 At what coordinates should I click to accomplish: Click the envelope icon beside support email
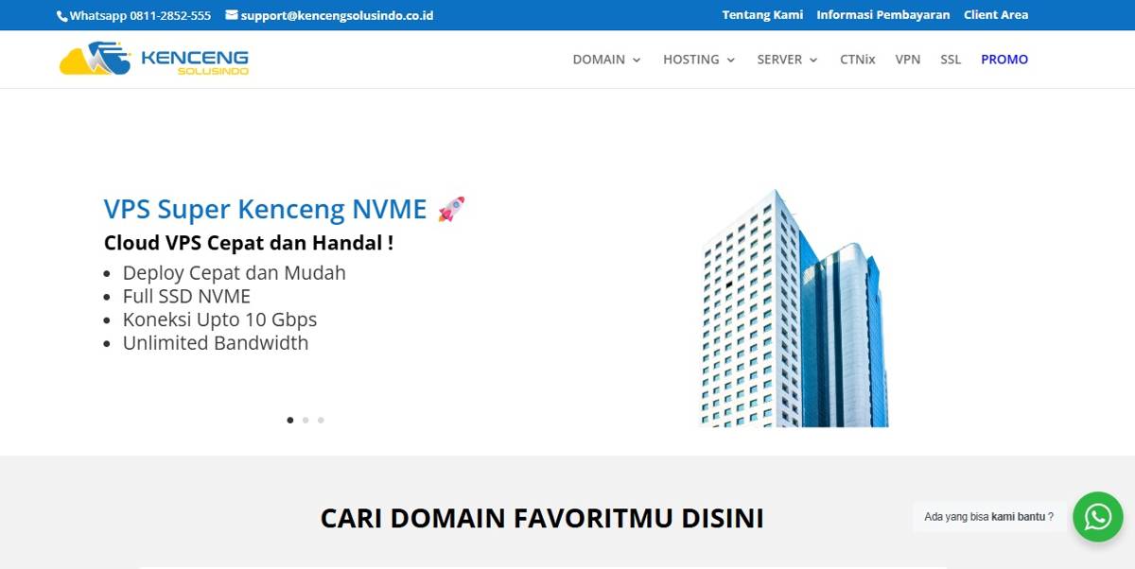coord(232,15)
